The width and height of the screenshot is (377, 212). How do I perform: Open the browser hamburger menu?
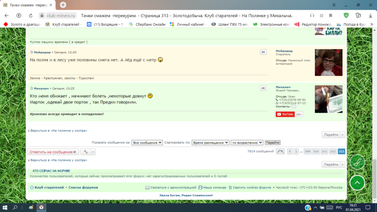coord(334,5)
